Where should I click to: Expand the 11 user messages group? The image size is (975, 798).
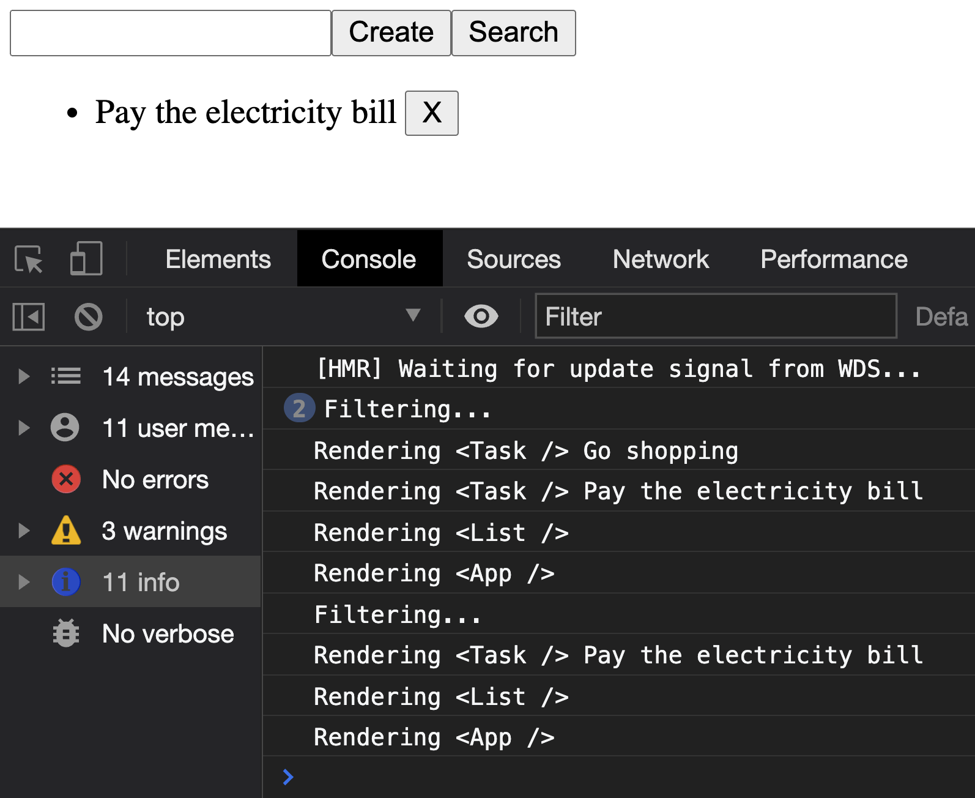(x=24, y=428)
